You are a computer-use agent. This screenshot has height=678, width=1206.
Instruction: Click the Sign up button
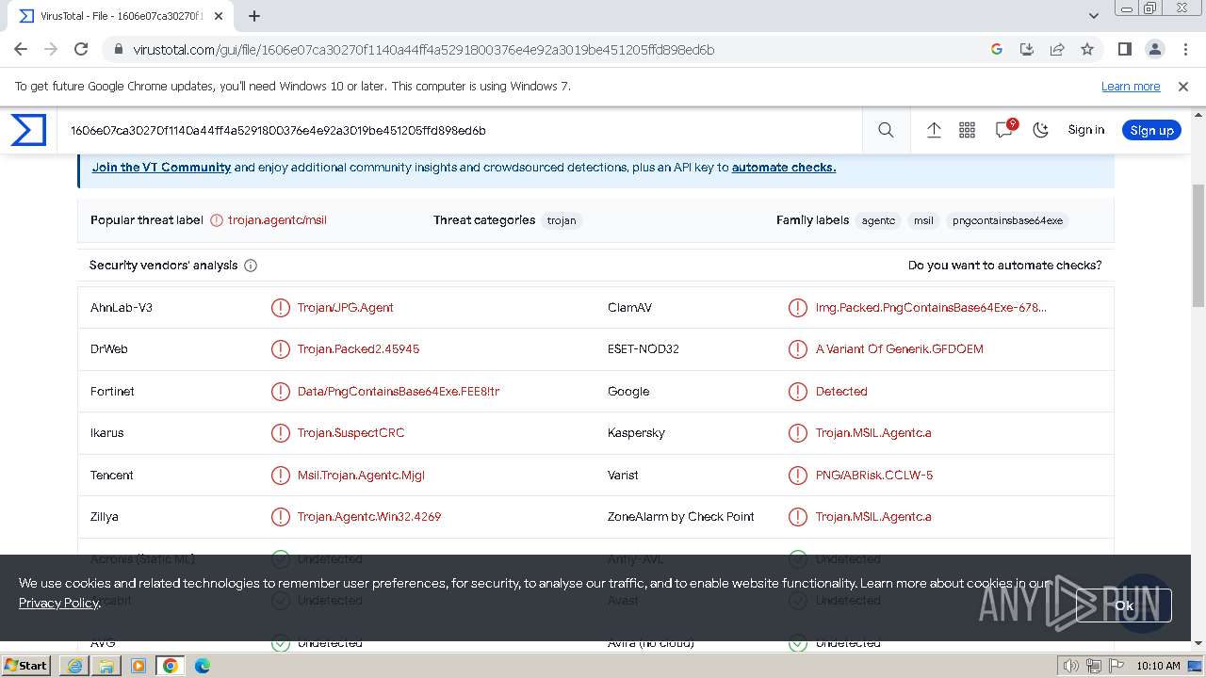(1151, 130)
